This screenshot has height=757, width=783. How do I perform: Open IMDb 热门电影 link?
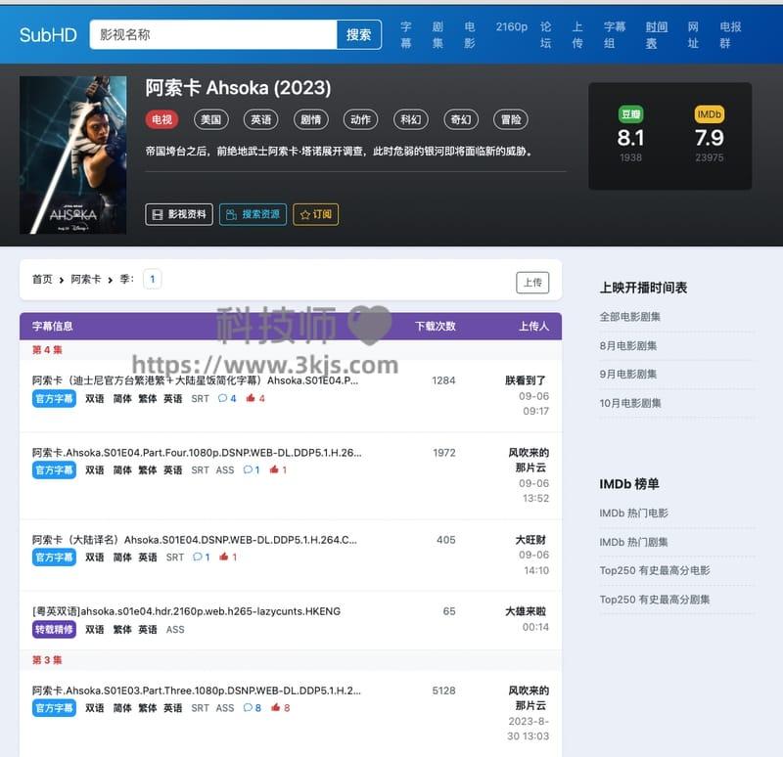(633, 513)
